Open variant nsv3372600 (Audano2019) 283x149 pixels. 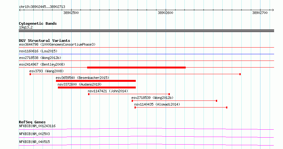pyautogui.click(x=79, y=84)
